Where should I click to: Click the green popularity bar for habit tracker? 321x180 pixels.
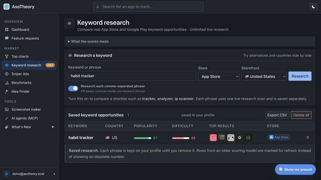coord(142,138)
